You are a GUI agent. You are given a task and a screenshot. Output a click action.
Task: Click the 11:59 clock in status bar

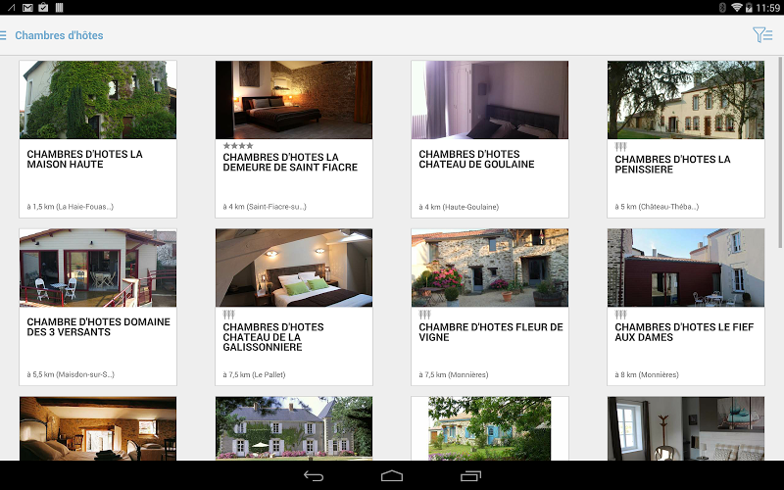tap(767, 8)
